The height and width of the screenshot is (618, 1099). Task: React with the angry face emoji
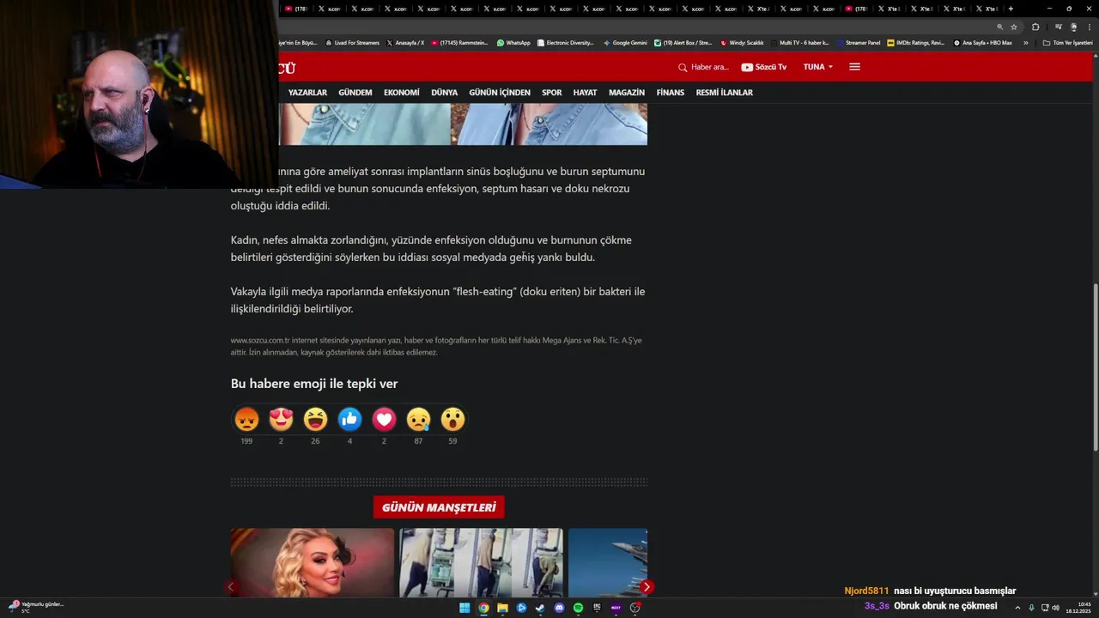pos(246,419)
